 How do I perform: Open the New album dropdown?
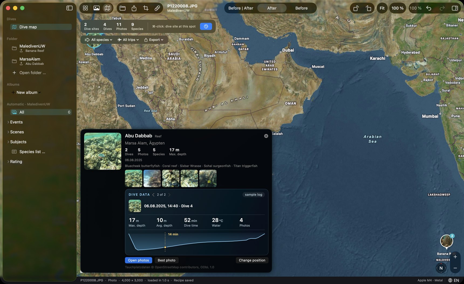(26, 92)
